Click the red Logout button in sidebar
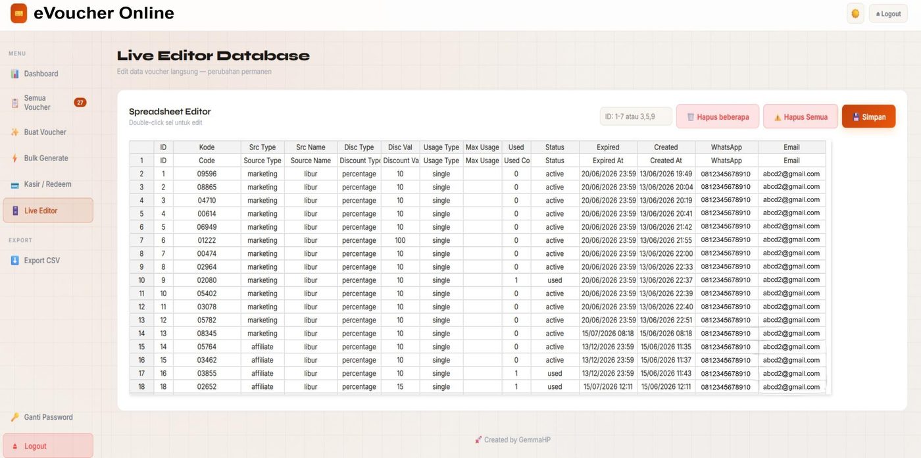The width and height of the screenshot is (921, 458). 47,446
